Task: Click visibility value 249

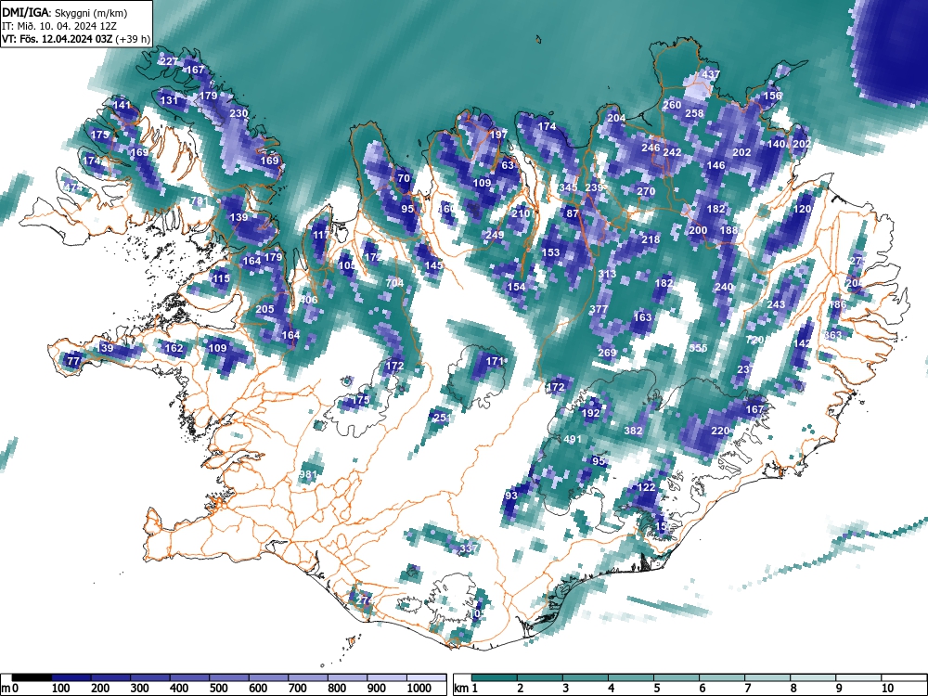Action: coord(495,235)
